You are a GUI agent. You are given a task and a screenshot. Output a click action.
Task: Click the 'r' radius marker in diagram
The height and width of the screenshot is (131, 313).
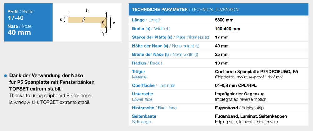pyautogui.click(x=103, y=23)
